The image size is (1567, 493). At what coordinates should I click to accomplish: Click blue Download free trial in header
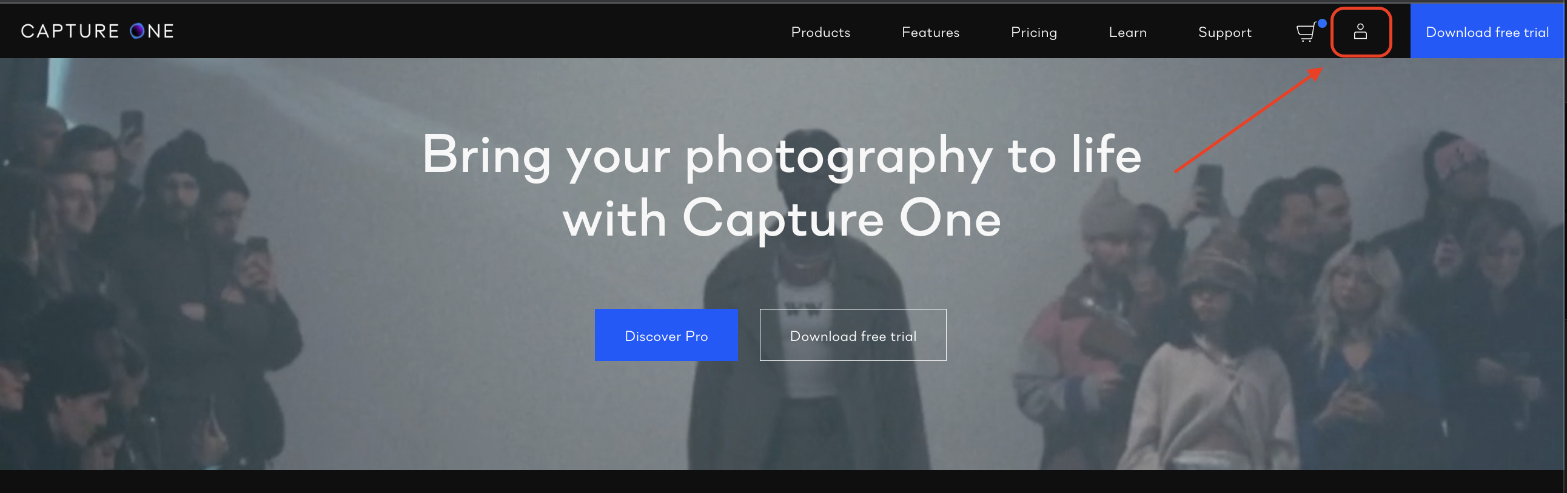pyautogui.click(x=1487, y=31)
